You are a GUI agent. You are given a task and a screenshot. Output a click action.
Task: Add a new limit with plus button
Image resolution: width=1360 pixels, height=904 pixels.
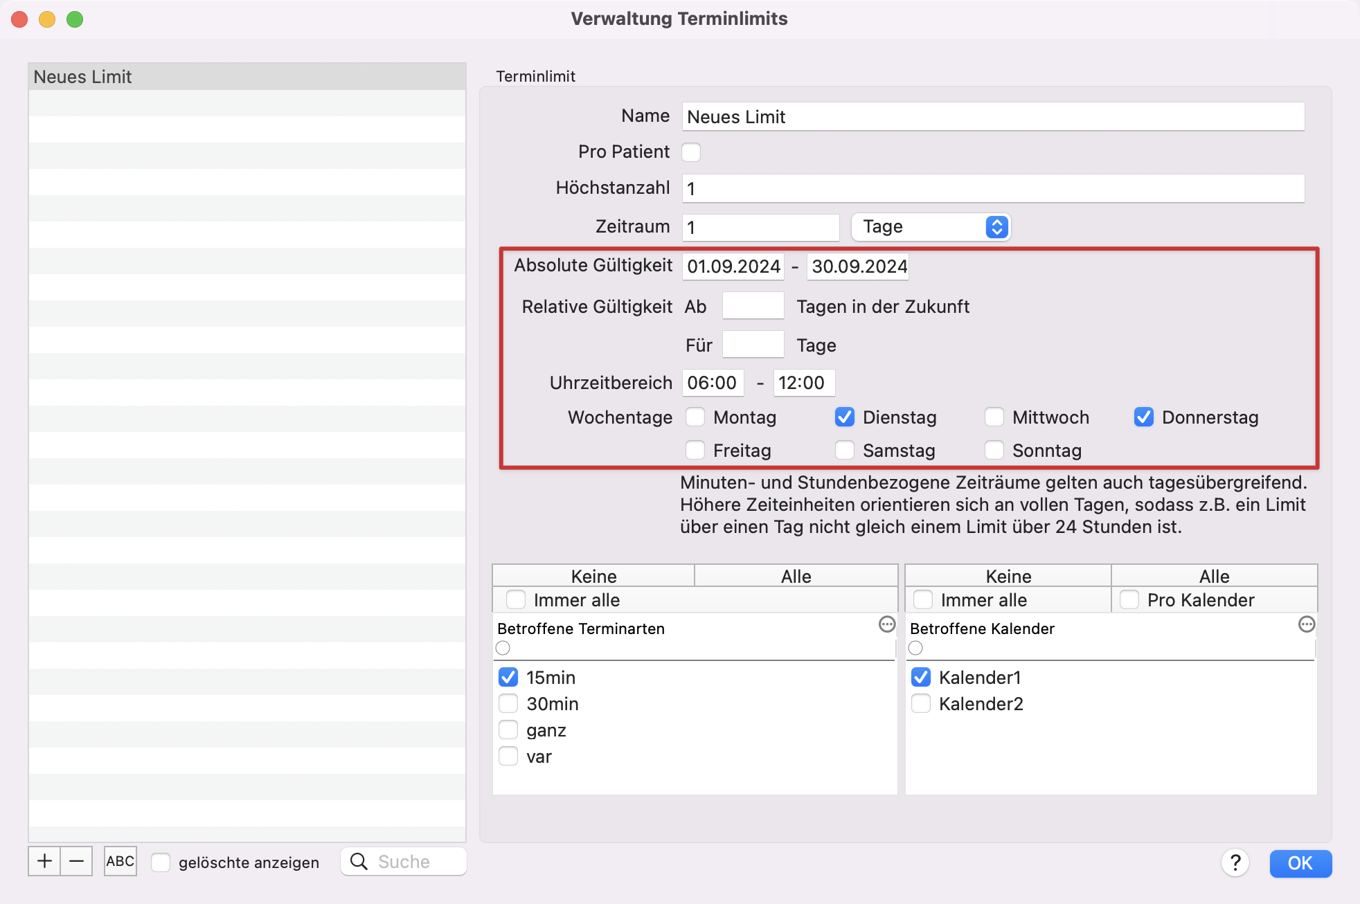click(44, 861)
